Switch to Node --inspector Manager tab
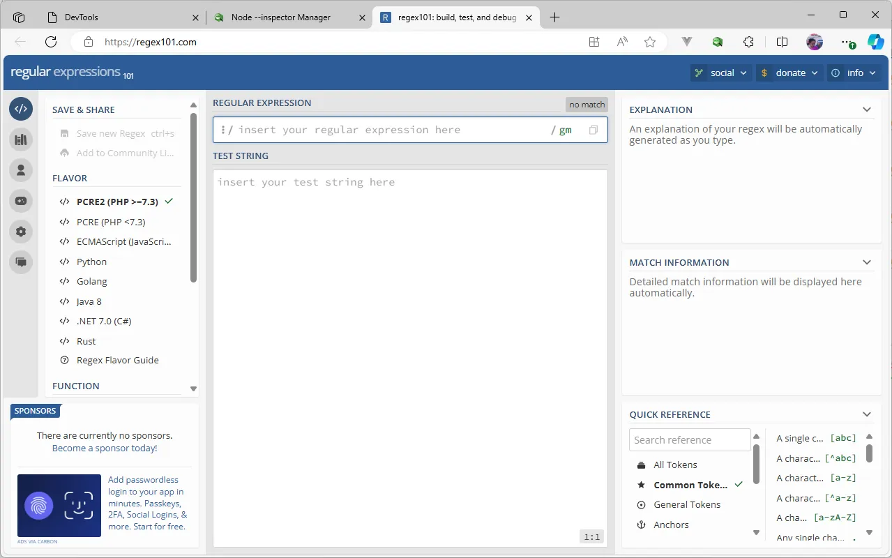Image resolution: width=892 pixels, height=558 pixels. pos(289,17)
